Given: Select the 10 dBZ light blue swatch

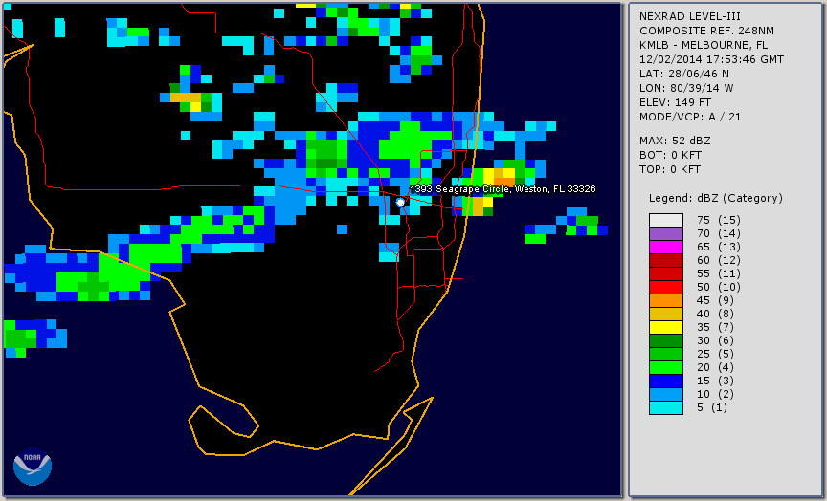Looking at the screenshot, I should [666, 395].
